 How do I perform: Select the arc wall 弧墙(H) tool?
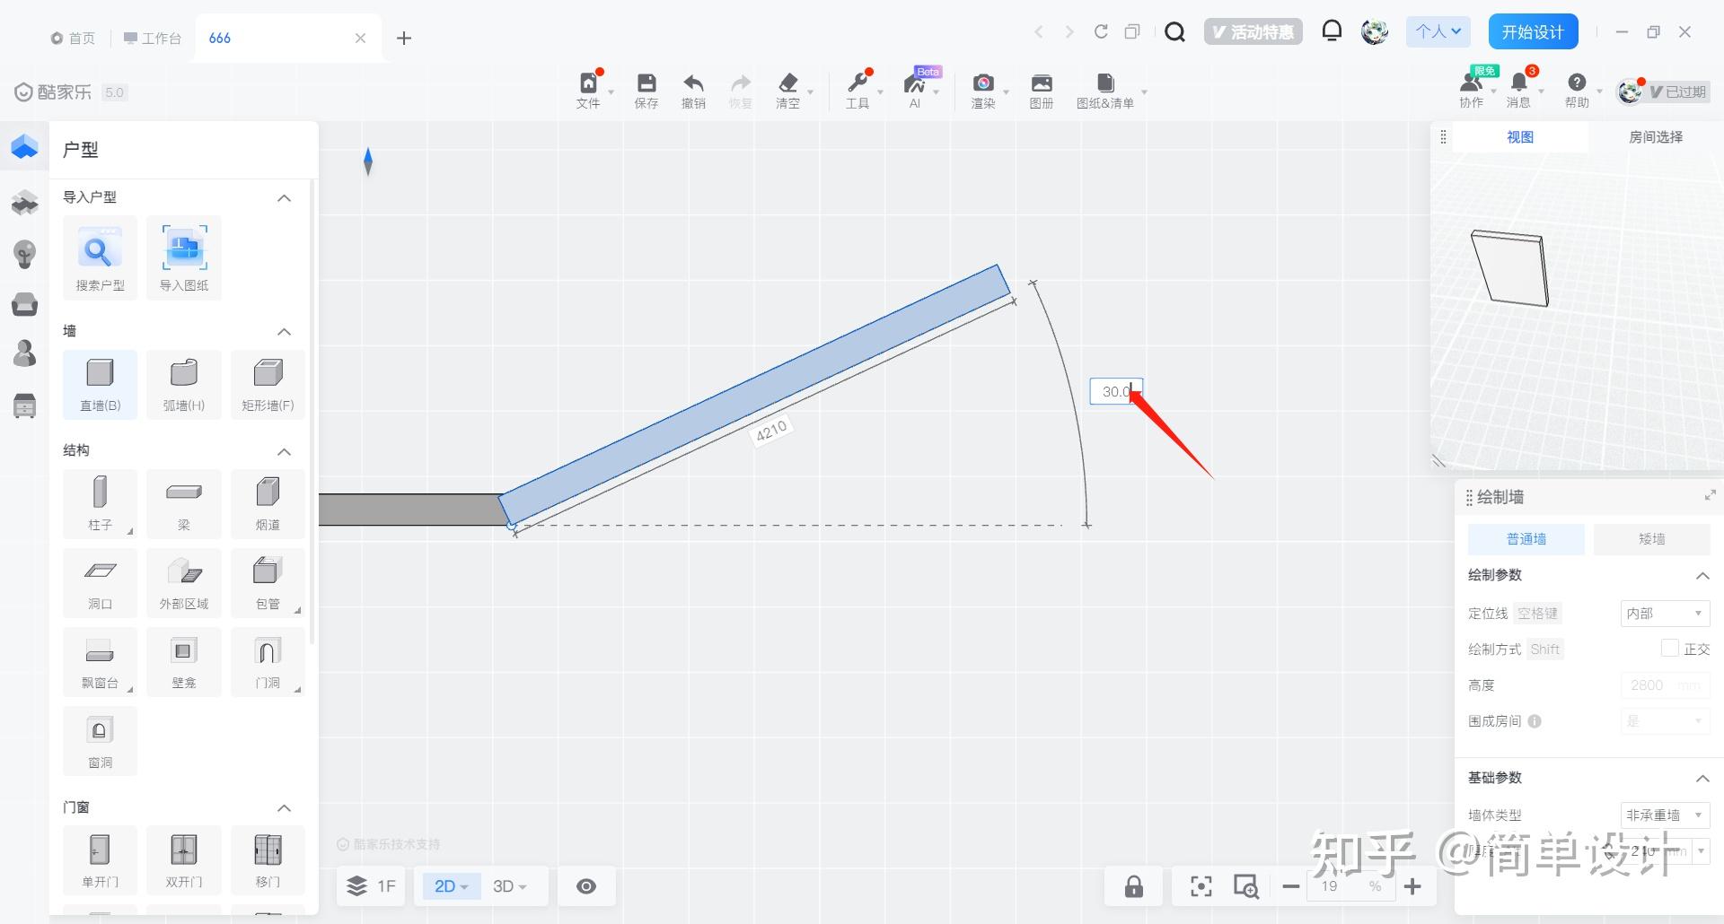coord(184,385)
